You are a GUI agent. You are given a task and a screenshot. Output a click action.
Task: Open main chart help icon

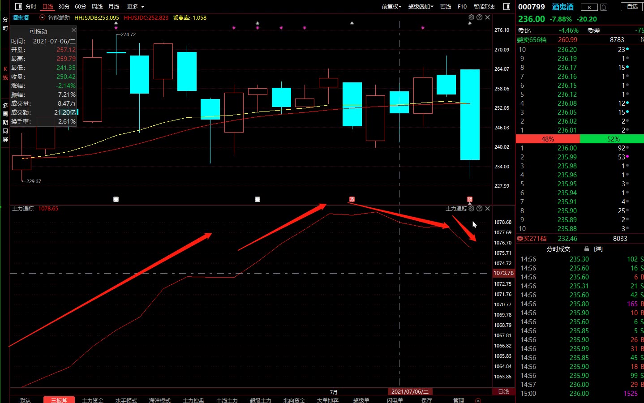pos(479,17)
